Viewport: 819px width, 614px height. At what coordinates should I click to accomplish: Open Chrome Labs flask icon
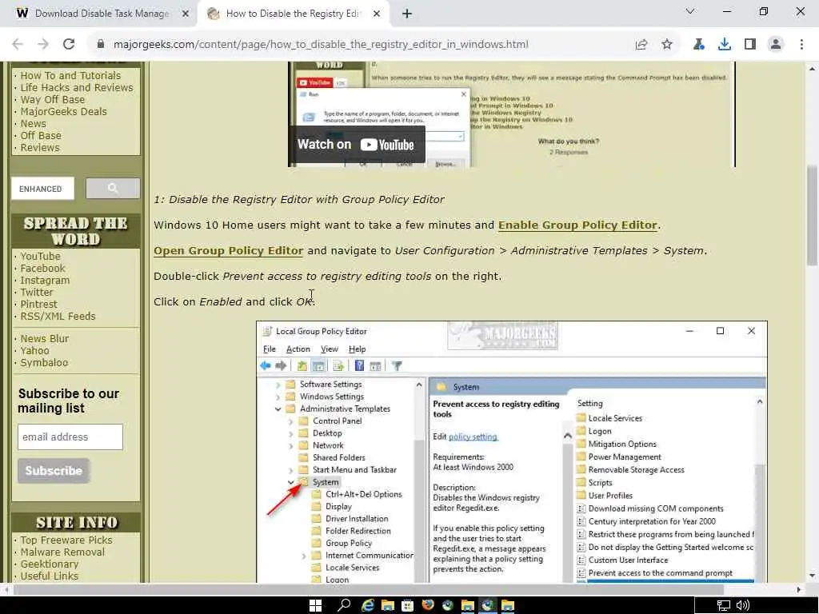(698, 45)
